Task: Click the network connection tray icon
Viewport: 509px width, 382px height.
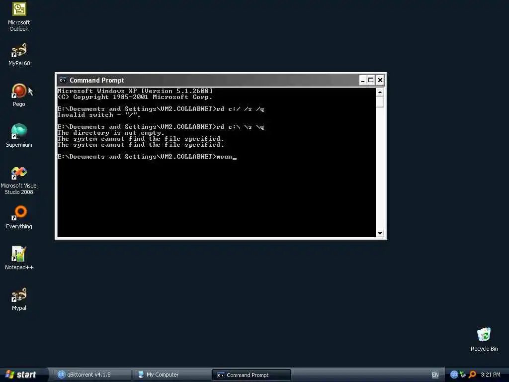Action: (x=463, y=375)
